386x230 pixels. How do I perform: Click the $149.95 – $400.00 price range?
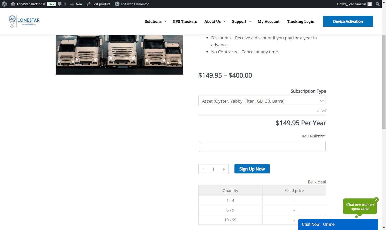[225, 75]
